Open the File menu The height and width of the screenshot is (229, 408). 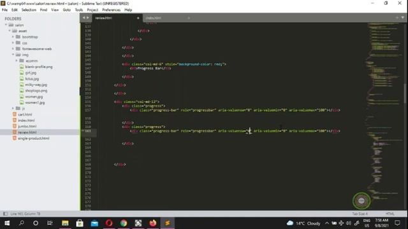point(4,10)
